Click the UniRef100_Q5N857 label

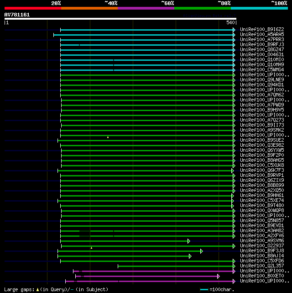(262, 221)
